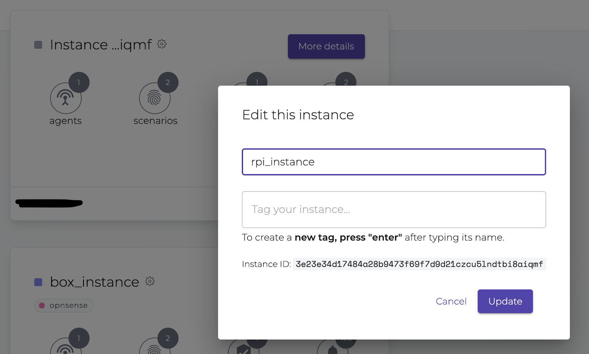Image resolution: width=589 pixels, height=354 pixels.
Task: Open settings gear next to Instance ...iqmf
Action: point(162,44)
